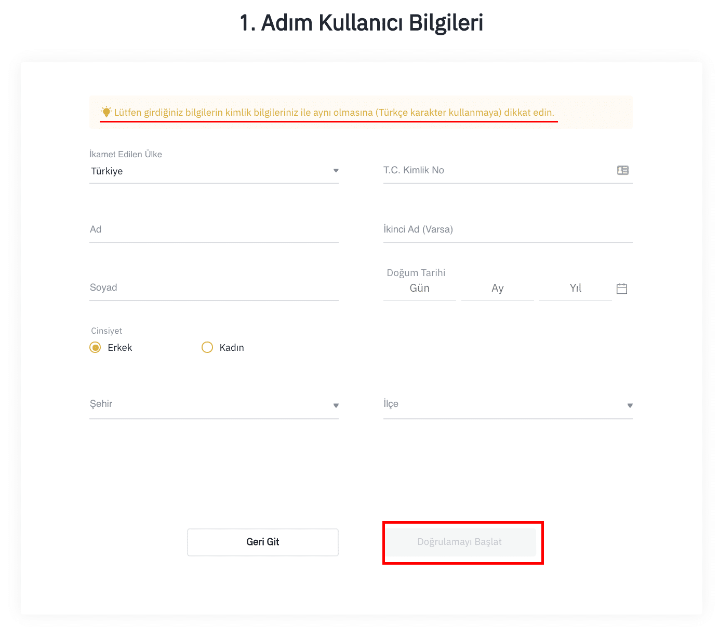Focus the İkinci Ad (Varsa) field

tap(507, 229)
